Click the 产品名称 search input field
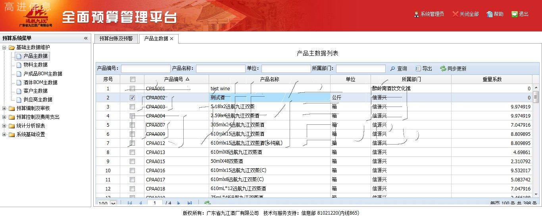The width and height of the screenshot is (542, 219). [221, 69]
